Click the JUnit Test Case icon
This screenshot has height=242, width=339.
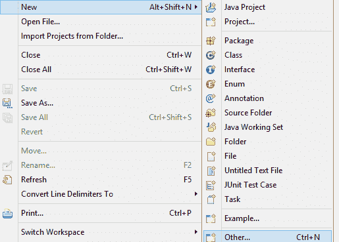click(211, 185)
